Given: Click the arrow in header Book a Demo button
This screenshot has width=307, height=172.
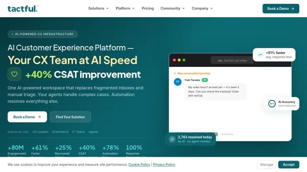Looking at the screenshot, I should [x=293, y=8].
